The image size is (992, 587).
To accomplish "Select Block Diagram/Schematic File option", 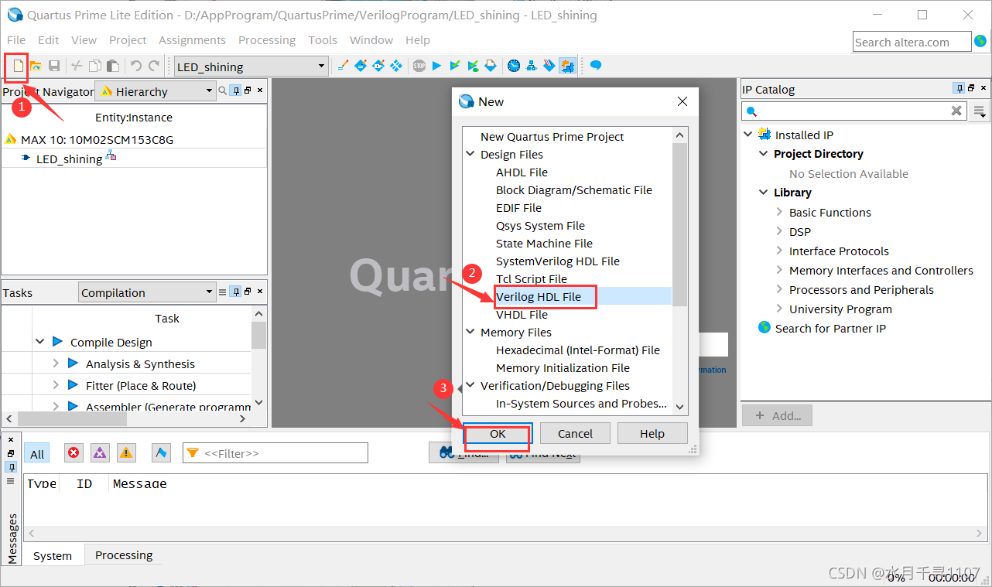I will point(574,189).
